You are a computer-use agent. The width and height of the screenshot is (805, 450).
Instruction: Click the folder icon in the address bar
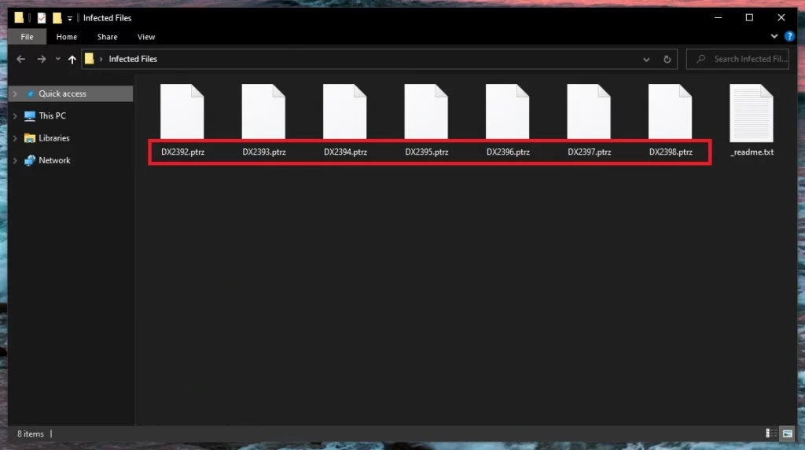[x=90, y=58]
